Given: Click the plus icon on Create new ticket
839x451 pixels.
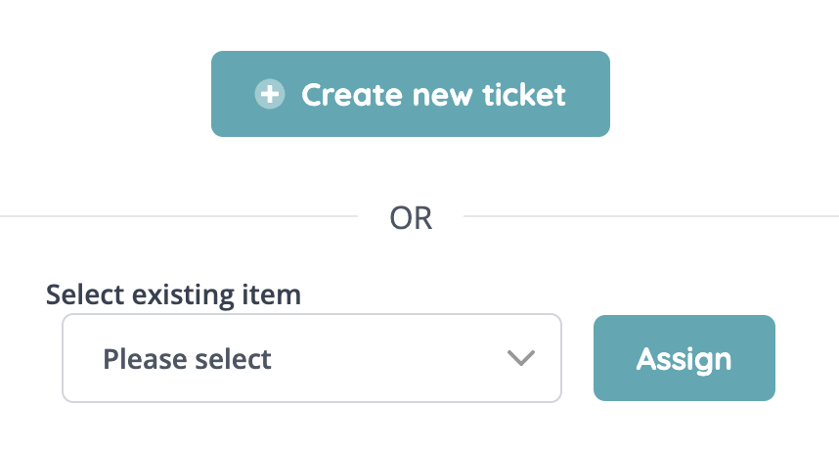Looking at the screenshot, I should tap(268, 94).
